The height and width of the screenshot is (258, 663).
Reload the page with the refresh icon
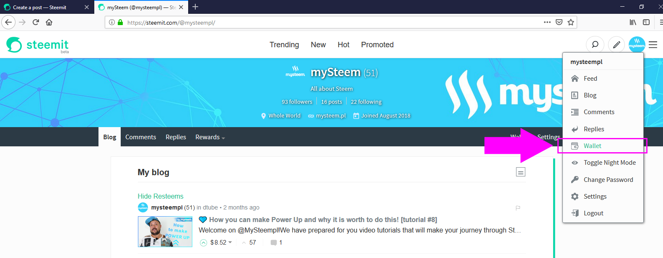pyautogui.click(x=36, y=22)
